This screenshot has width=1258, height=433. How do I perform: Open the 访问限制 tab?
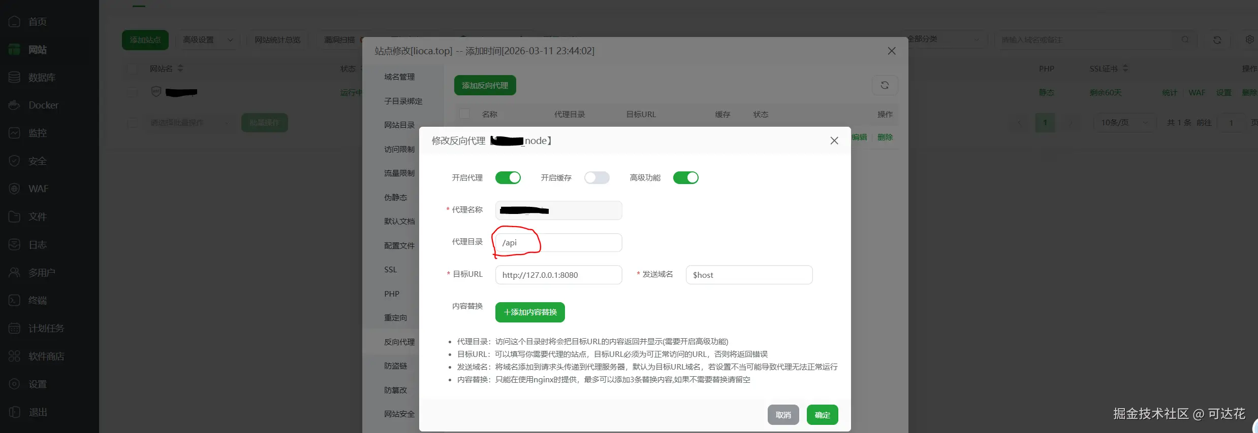click(399, 149)
